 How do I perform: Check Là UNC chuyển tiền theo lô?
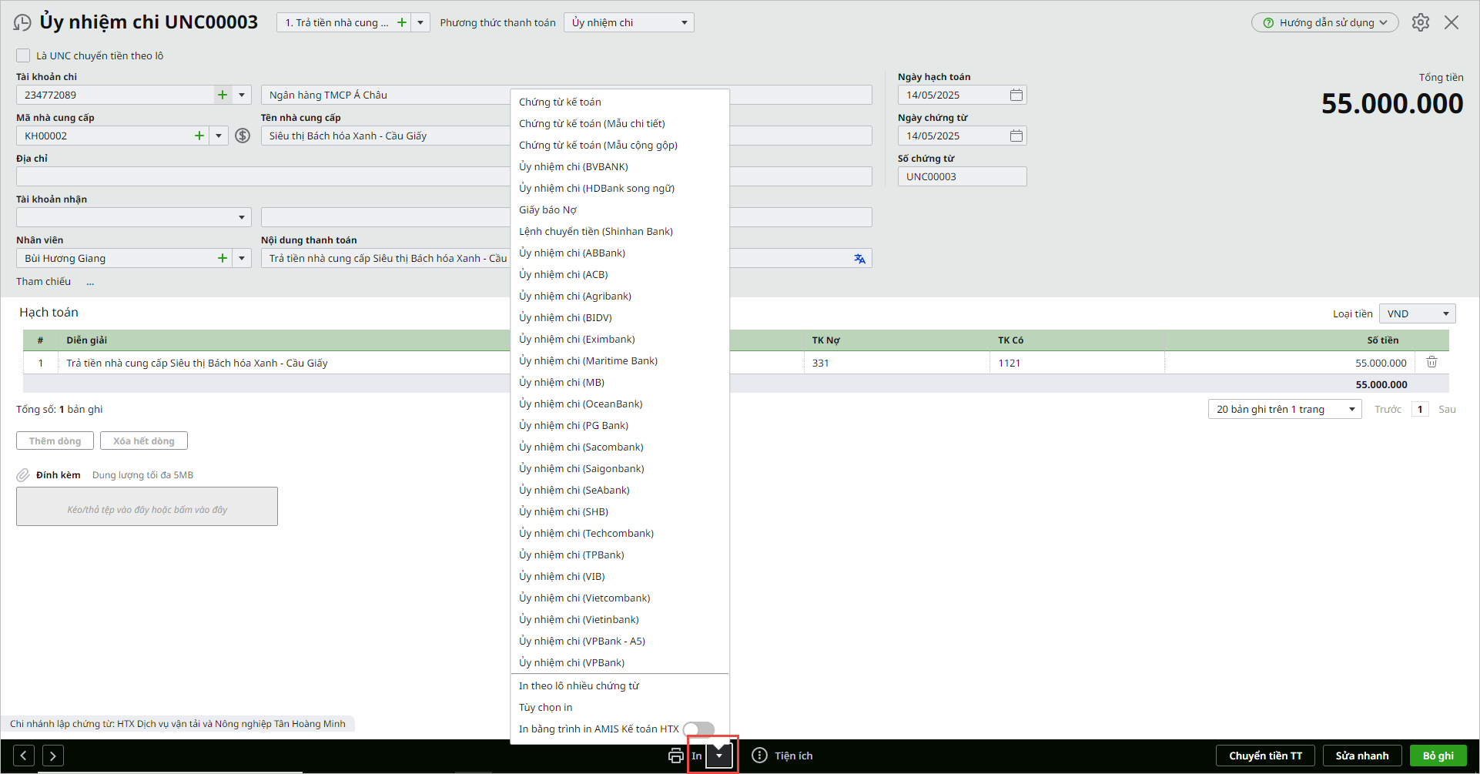[23, 55]
